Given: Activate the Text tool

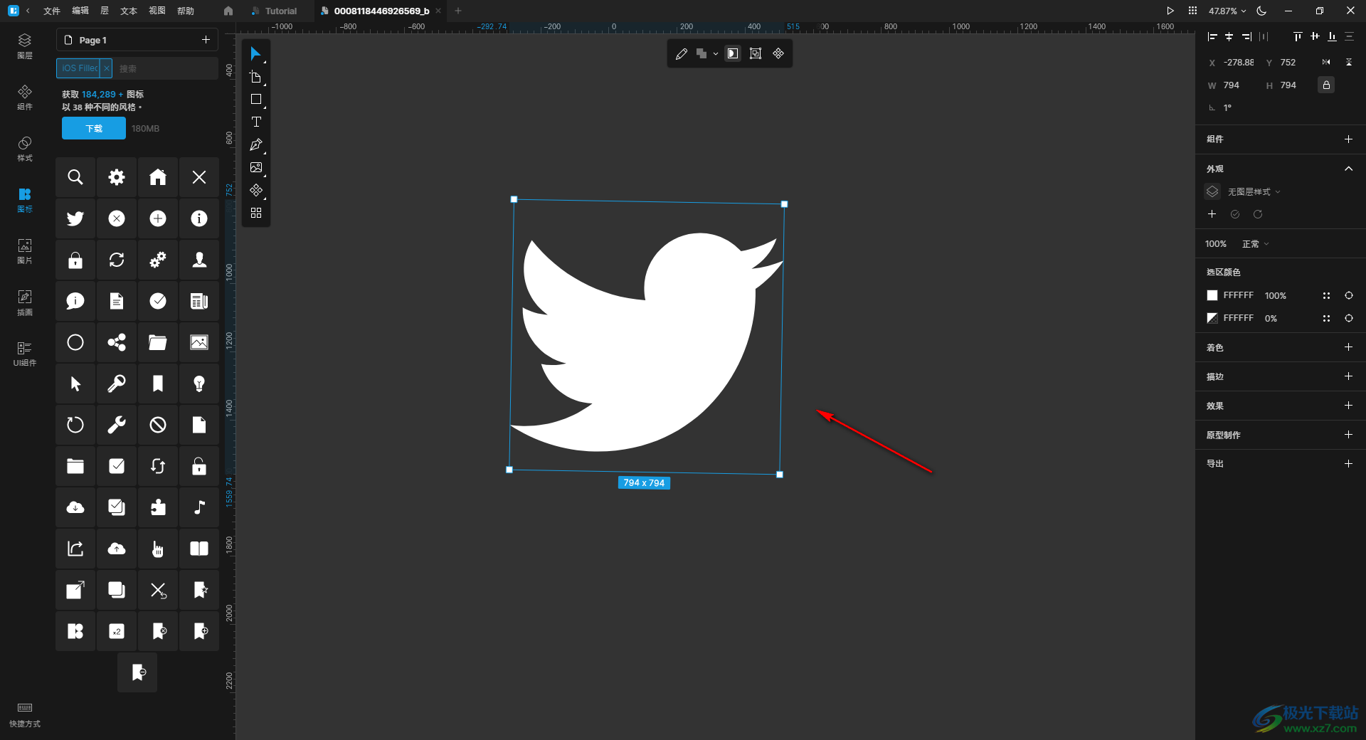Looking at the screenshot, I should [256, 122].
